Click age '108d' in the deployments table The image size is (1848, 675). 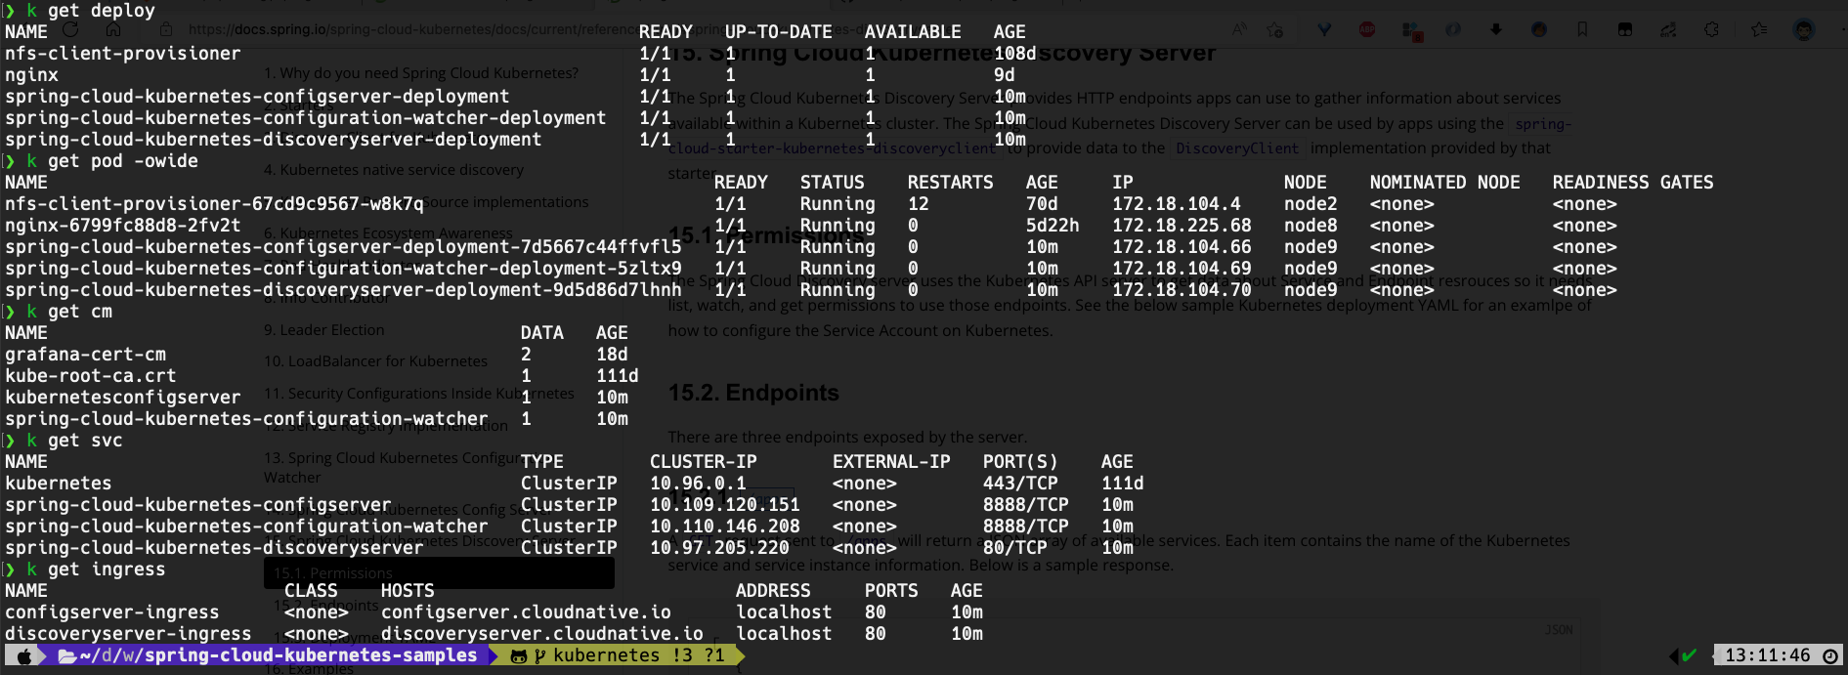(1014, 54)
